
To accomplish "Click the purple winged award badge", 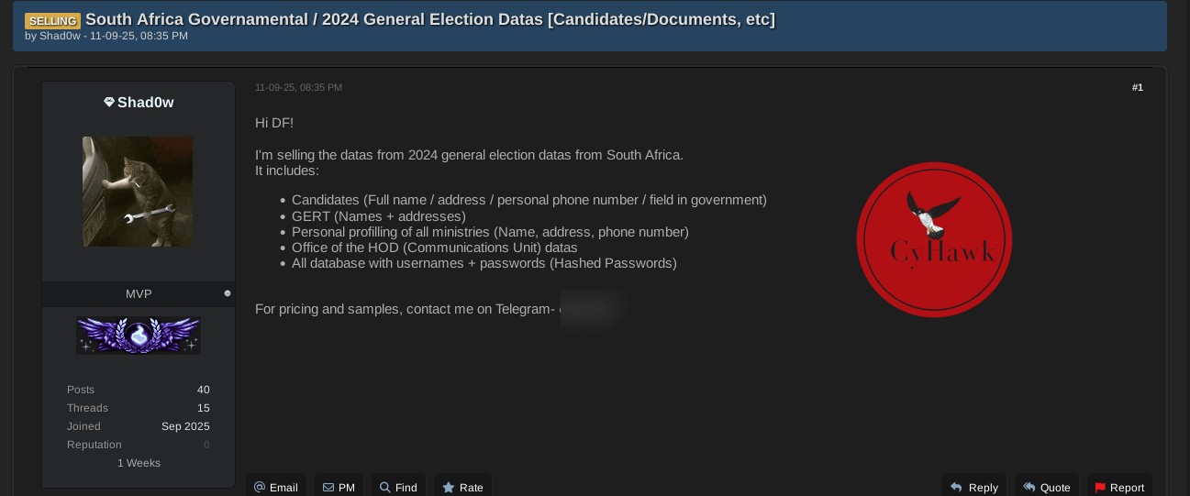I will pyautogui.click(x=139, y=336).
